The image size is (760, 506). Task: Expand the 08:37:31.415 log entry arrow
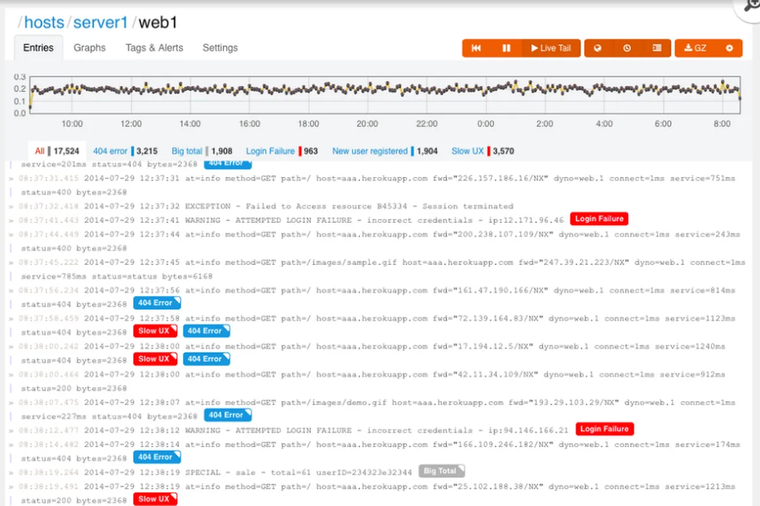pyautogui.click(x=11, y=178)
